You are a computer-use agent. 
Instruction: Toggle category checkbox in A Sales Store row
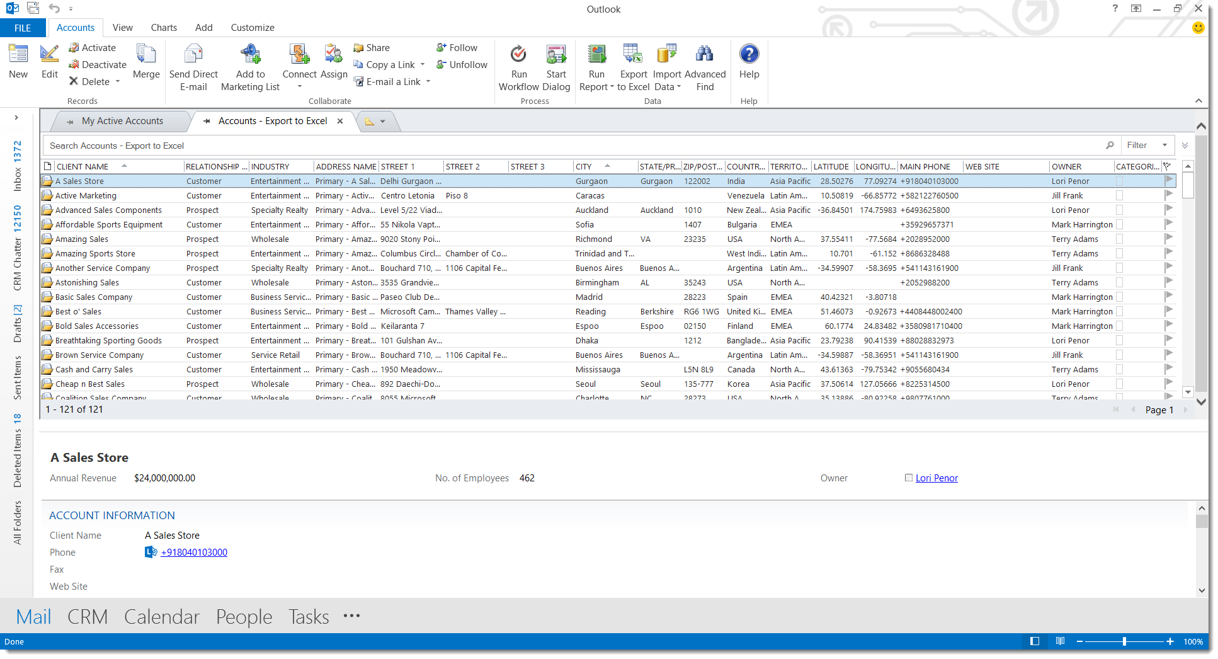click(1119, 181)
